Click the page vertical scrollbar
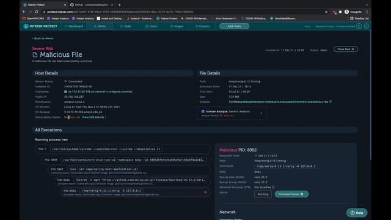The width and height of the screenshot is (391, 220). coord(370,95)
